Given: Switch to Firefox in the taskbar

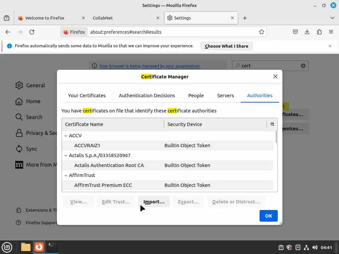Looking at the screenshot, I should 39,247.
